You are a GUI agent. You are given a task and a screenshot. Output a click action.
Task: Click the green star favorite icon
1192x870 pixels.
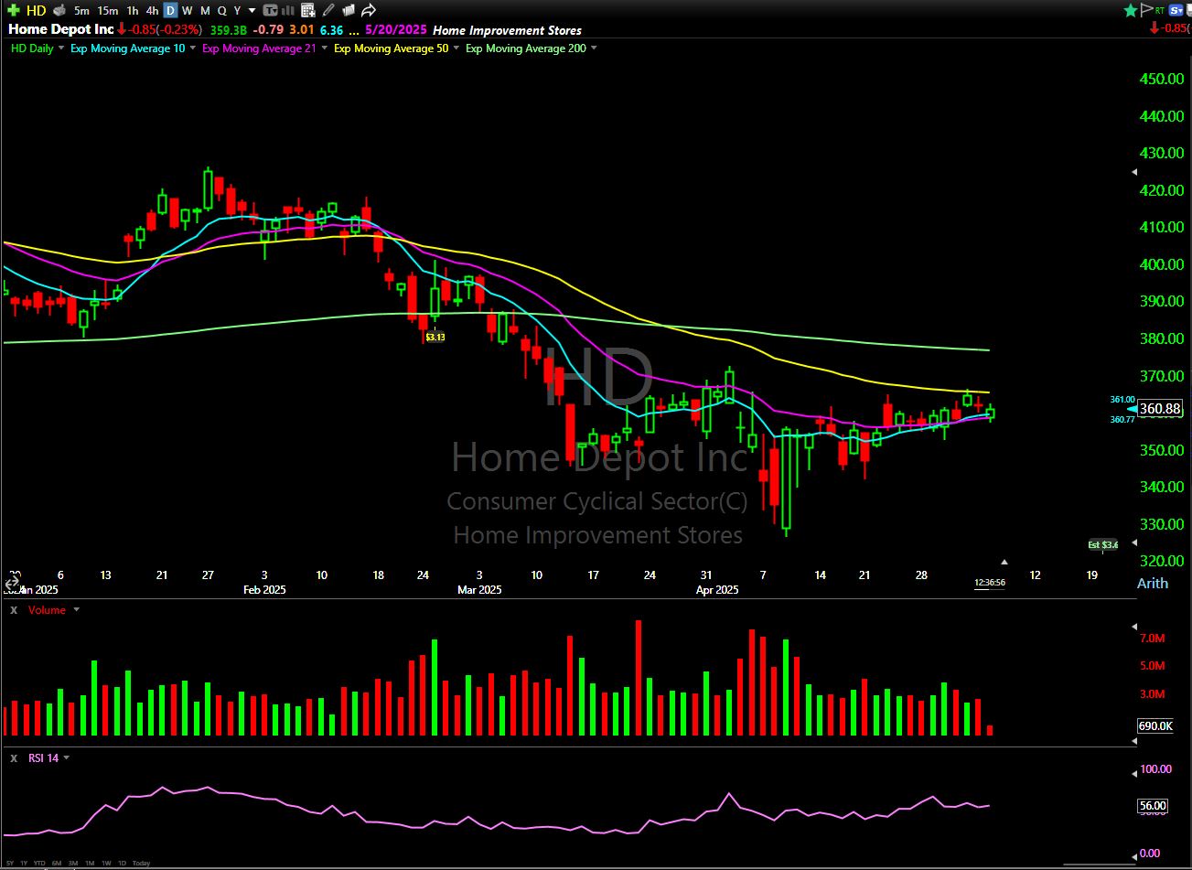pyautogui.click(x=1131, y=10)
